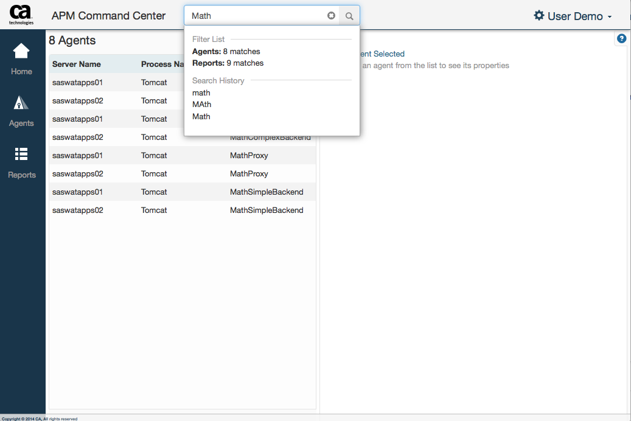
Task: Sort by the Server Name column header
Action: [77, 64]
